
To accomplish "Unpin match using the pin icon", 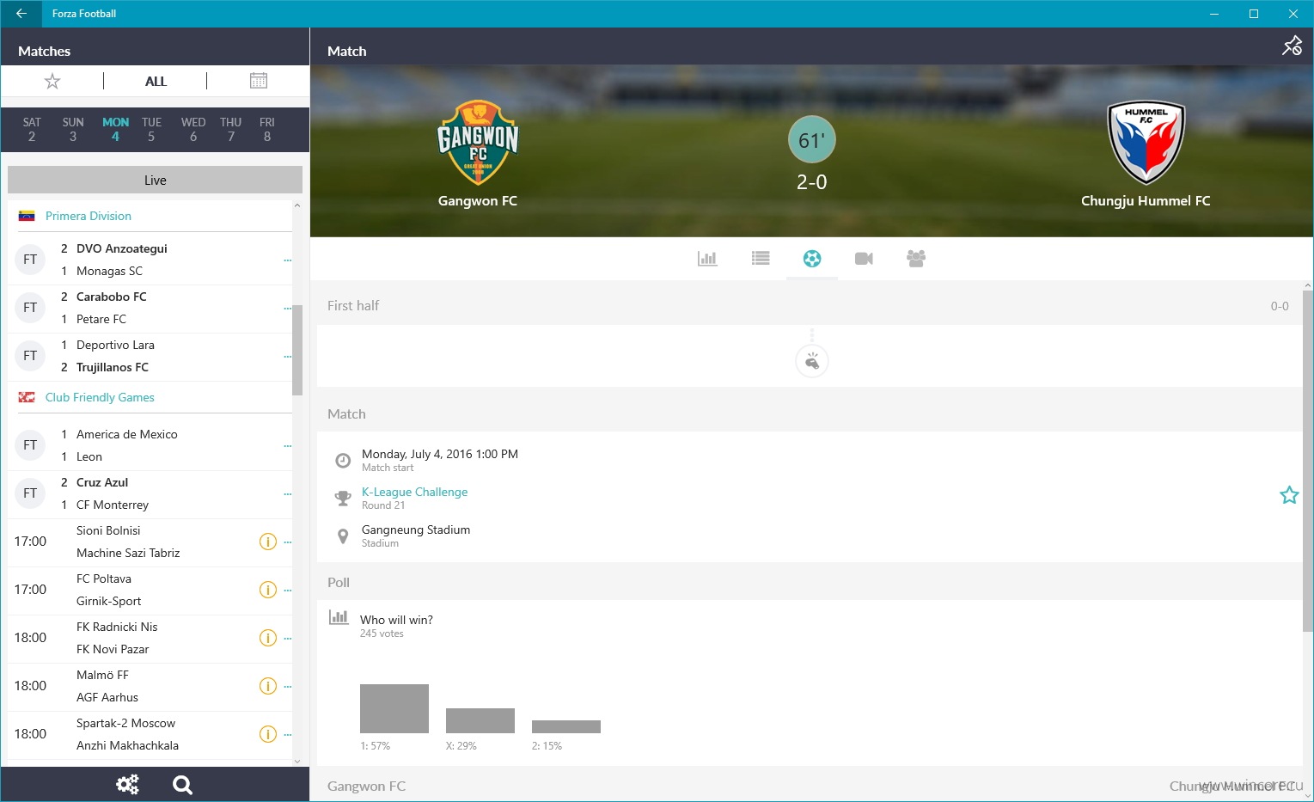I will (x=1292, y=46).
